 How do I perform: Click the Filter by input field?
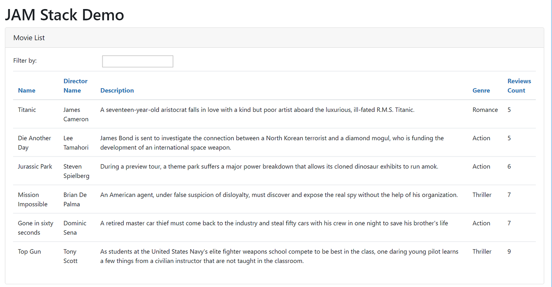[138, 61]
